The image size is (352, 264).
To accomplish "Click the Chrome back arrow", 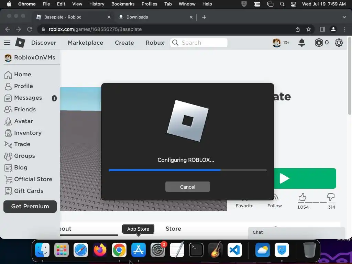I will pos(8,29).
